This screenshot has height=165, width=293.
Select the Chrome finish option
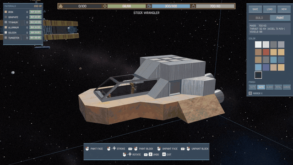click(287, 87)
